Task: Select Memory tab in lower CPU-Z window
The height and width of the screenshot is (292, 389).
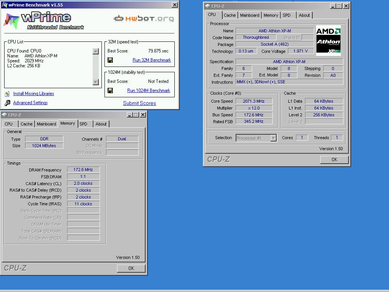Action: [68, 124]
